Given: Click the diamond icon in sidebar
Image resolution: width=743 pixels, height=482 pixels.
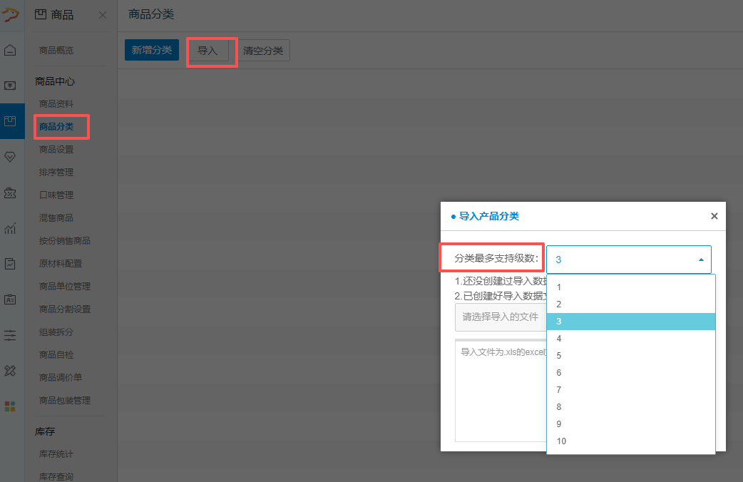Looking at the screenshot, I should coord(10,157).
